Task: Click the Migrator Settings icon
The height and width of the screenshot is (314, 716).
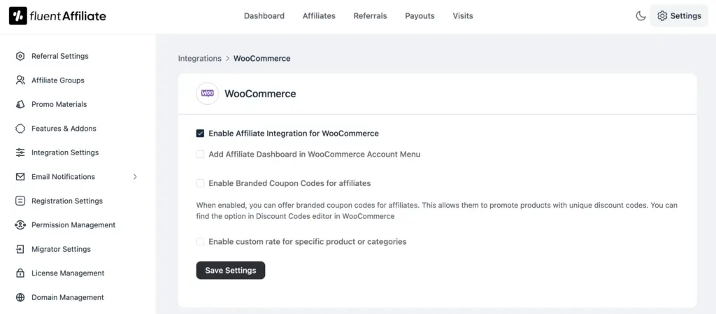Action: click(20, 249)
